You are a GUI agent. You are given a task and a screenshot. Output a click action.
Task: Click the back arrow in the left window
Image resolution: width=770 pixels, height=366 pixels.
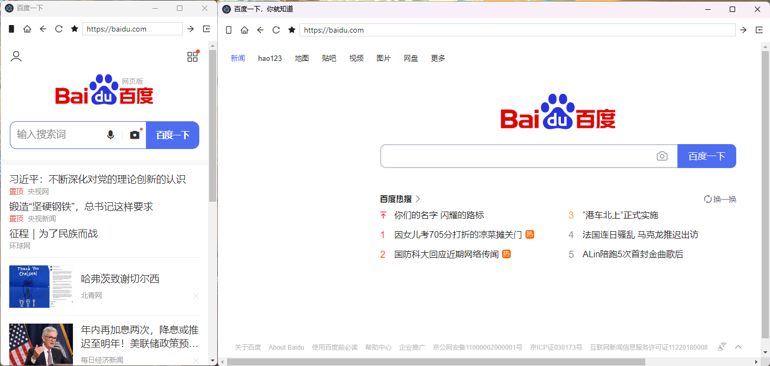(x=43, y=29)
